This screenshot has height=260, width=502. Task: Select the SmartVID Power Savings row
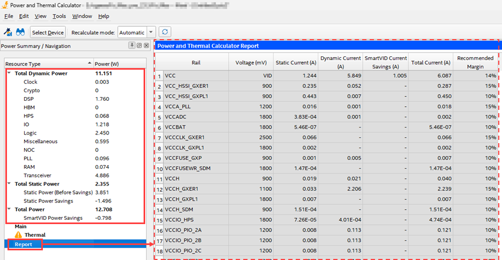pos(76,218)
